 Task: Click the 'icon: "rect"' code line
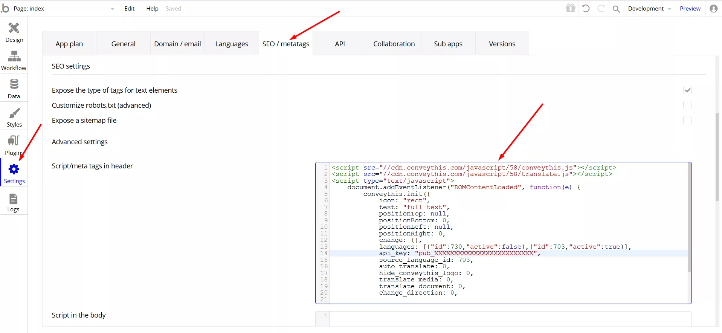point(404,200)
